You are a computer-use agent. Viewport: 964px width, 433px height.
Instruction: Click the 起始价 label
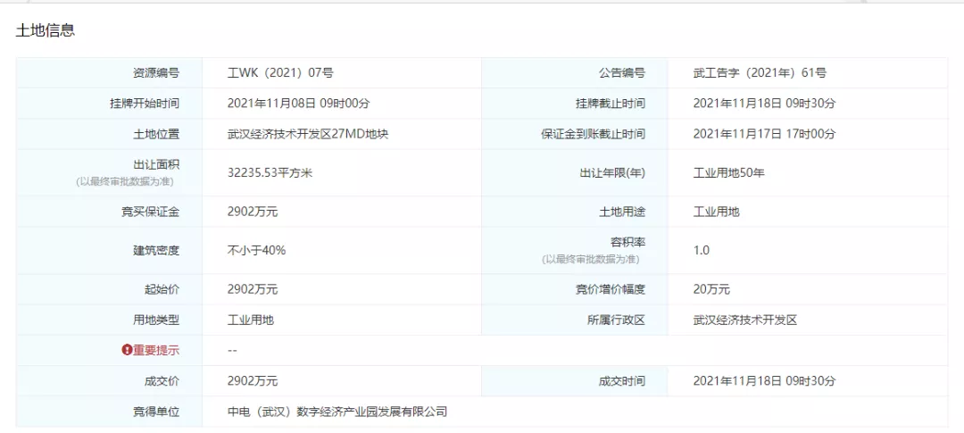[x=162, y=289]
